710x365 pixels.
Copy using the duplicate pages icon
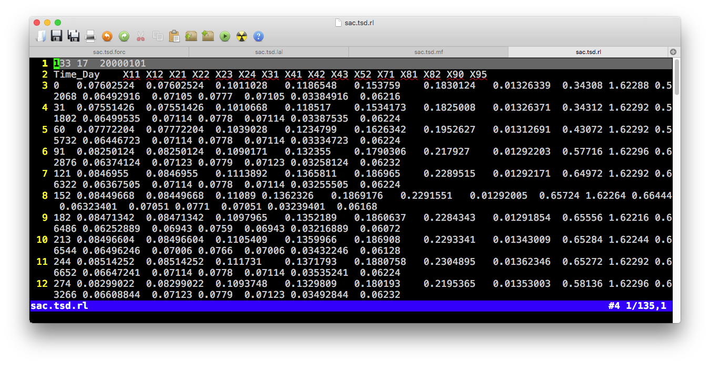[157, 36]
